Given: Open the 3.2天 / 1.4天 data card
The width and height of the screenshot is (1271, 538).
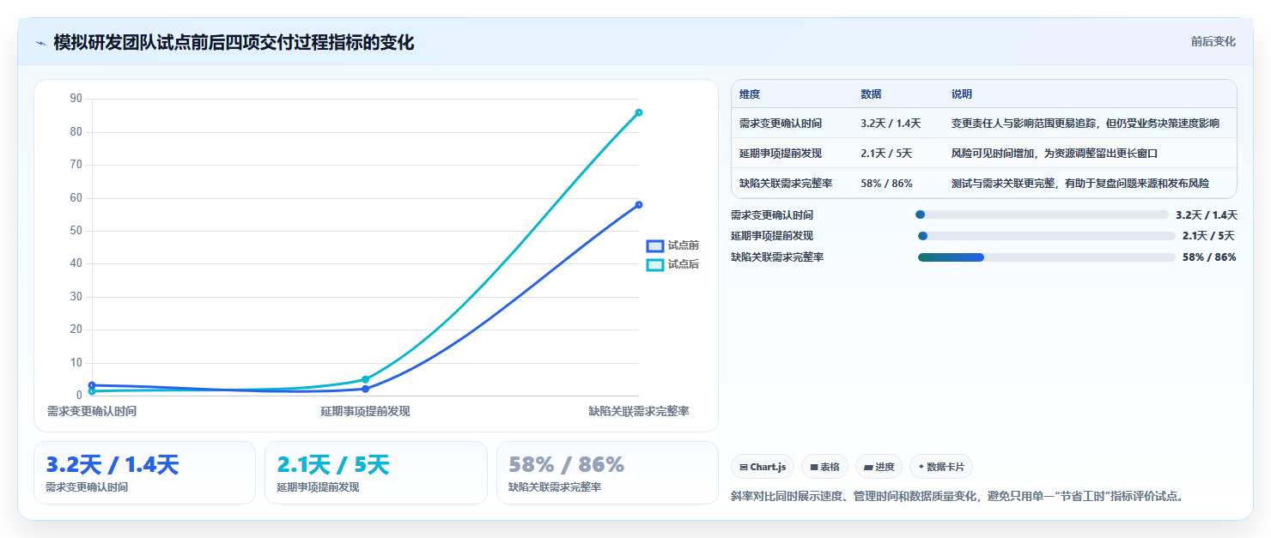Looking at the screenshot, I should point(144,473).
